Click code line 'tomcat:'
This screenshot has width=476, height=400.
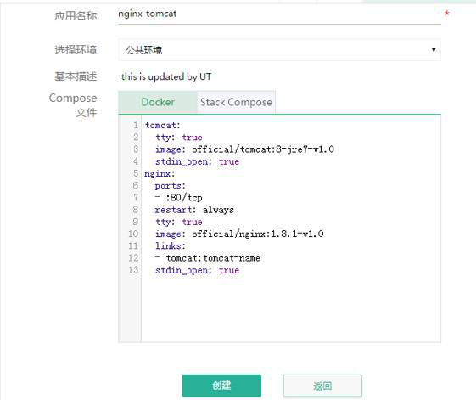tap(163, 125)
